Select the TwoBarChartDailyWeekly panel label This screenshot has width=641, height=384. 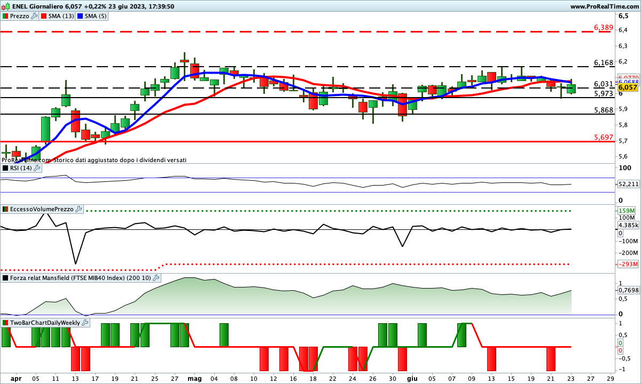click(x=45, y=323)
